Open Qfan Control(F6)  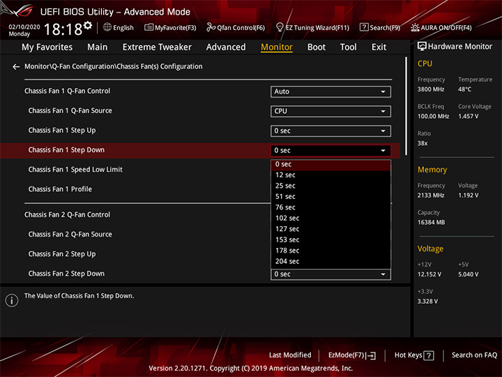236,27
